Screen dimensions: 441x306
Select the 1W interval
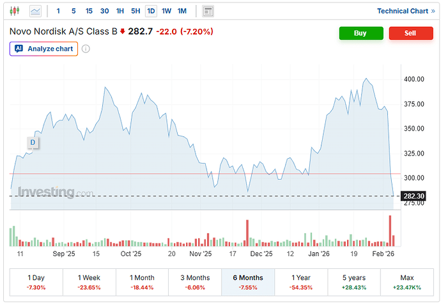166,11
